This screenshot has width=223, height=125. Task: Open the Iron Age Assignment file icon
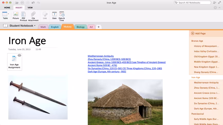pos(14,58)
